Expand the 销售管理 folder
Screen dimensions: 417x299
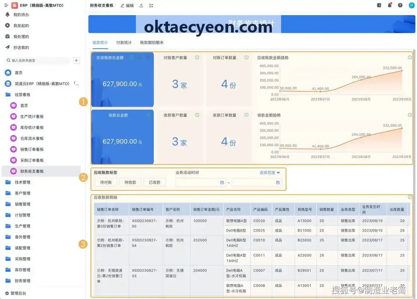point(22,204)
